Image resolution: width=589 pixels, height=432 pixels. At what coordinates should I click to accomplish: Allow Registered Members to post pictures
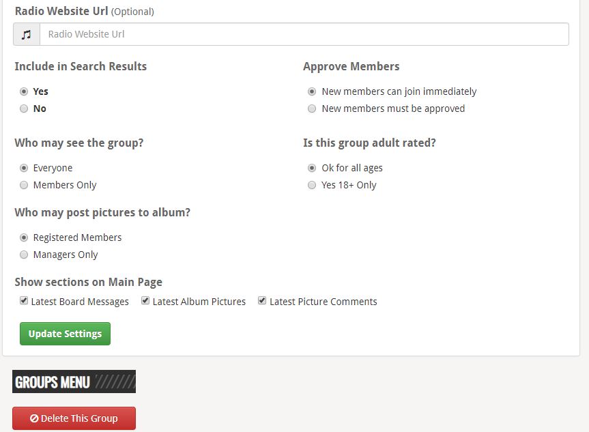tap(24, 237)
